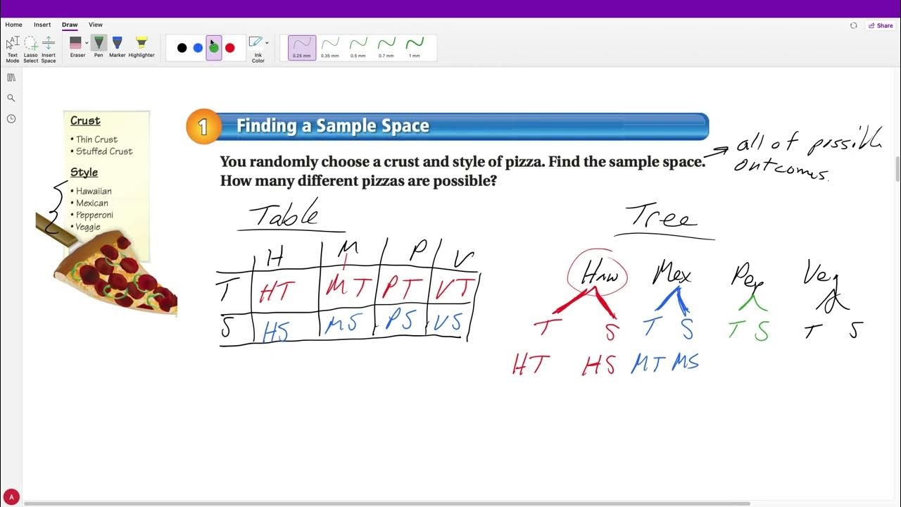Pick the green ink color
This screenshot has width=901, height=507.
point(214,48)
